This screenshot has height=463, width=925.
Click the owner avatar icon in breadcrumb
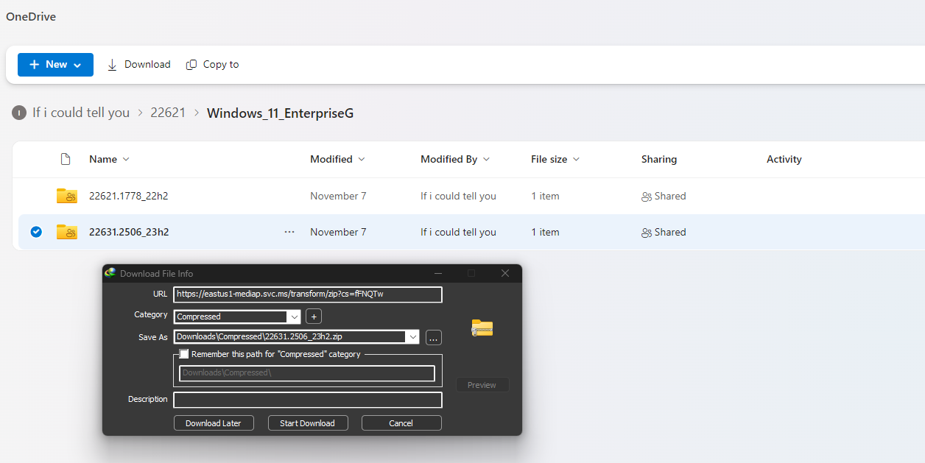pyautogui.click(x=19, y=113)
